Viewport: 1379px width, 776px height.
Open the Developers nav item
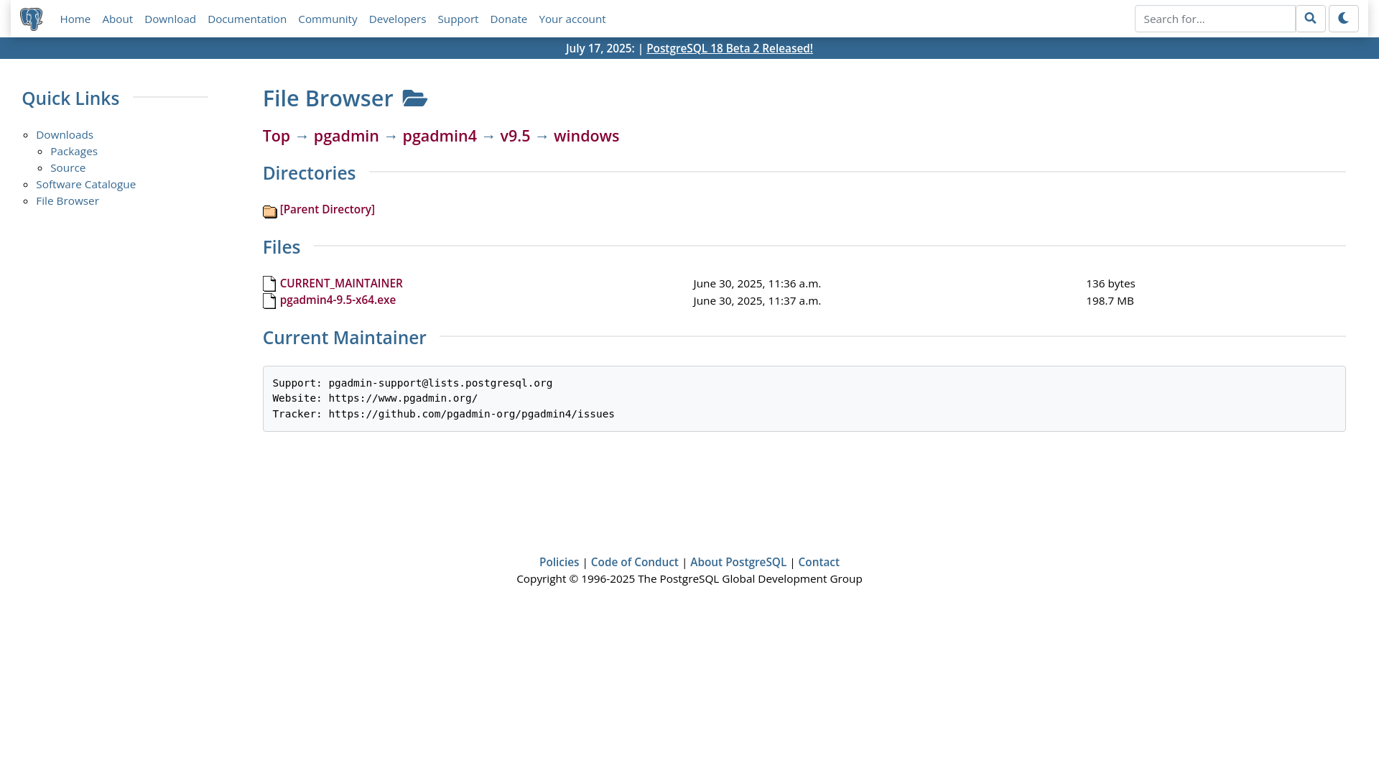pyautogui.click(x=397, y=19)
